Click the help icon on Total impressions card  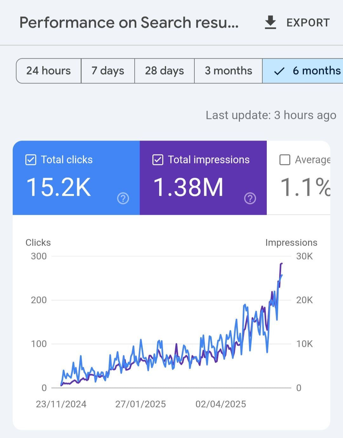pyautogui.click(x=251, y=199)
